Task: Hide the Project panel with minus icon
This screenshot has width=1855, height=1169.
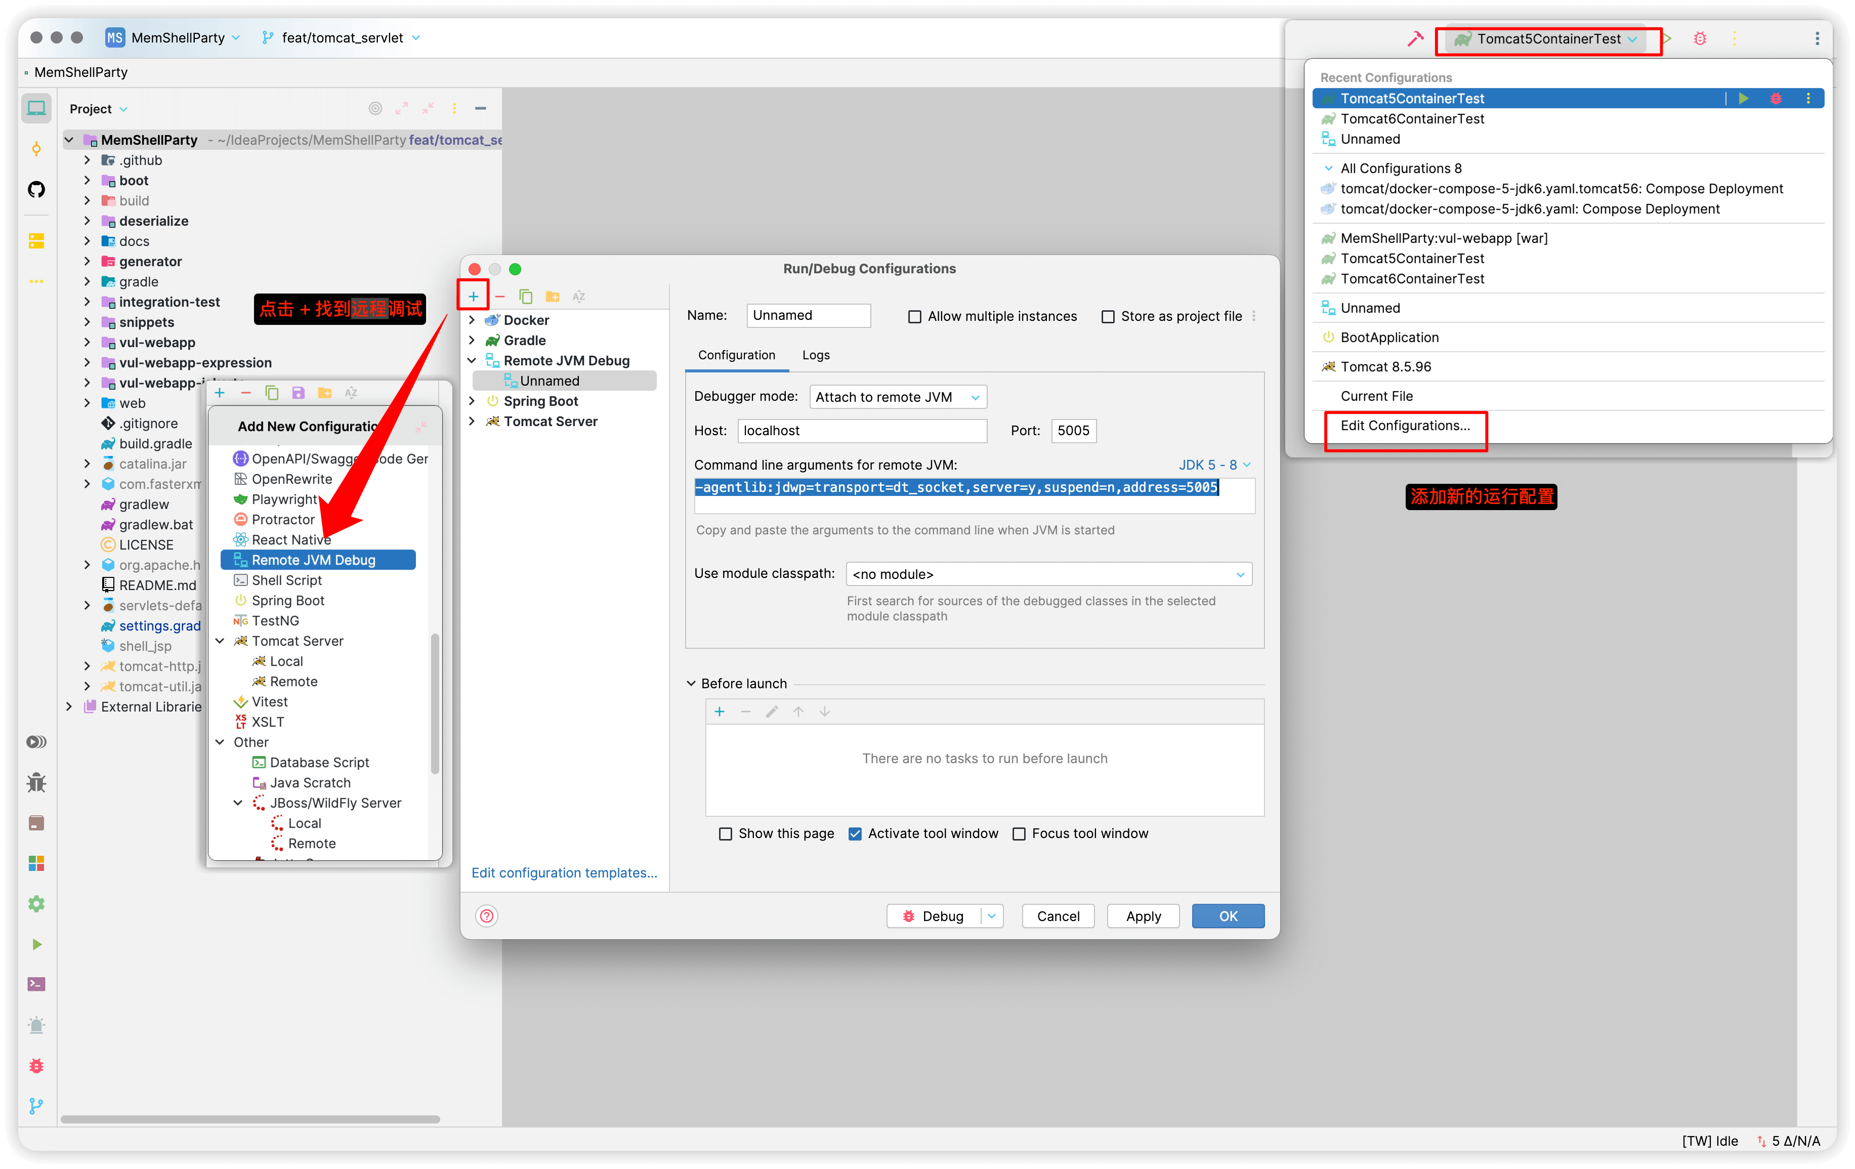Action: [x=481, y=109]
